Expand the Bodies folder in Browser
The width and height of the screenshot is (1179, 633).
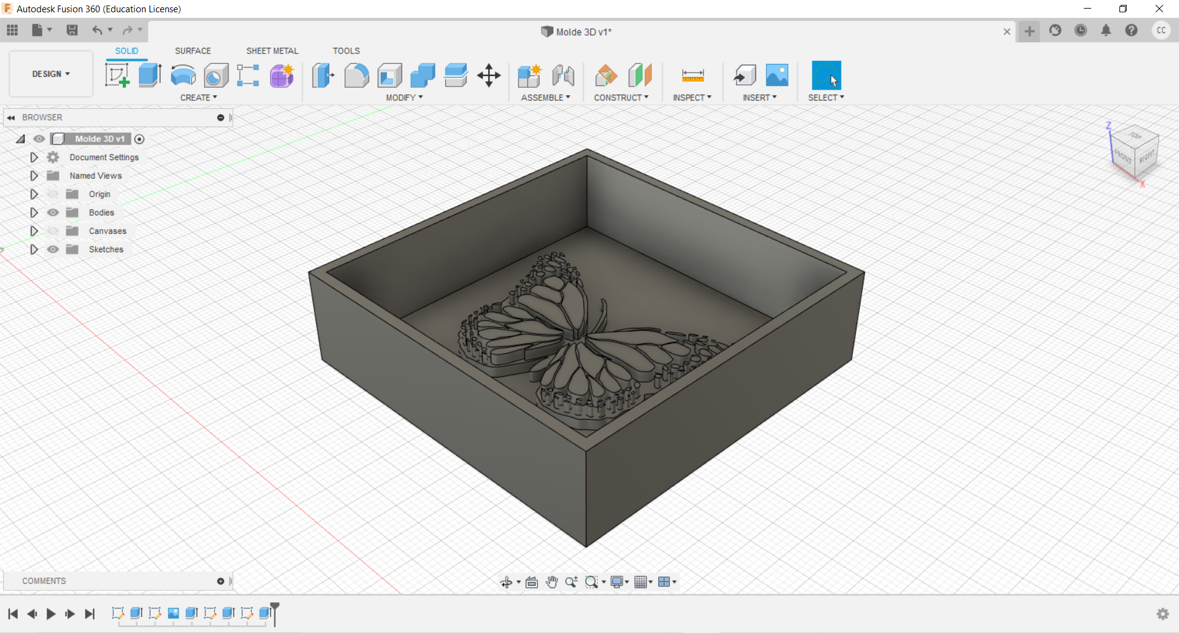click(34, 212)
